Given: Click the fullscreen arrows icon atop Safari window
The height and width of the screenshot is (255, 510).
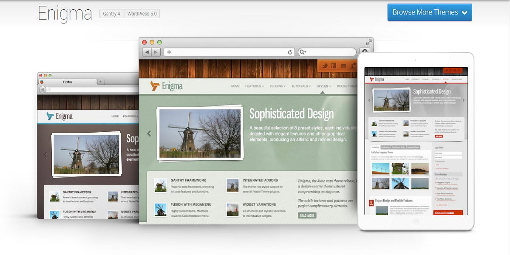Looking at the screenshot, I should pos(369,42).
